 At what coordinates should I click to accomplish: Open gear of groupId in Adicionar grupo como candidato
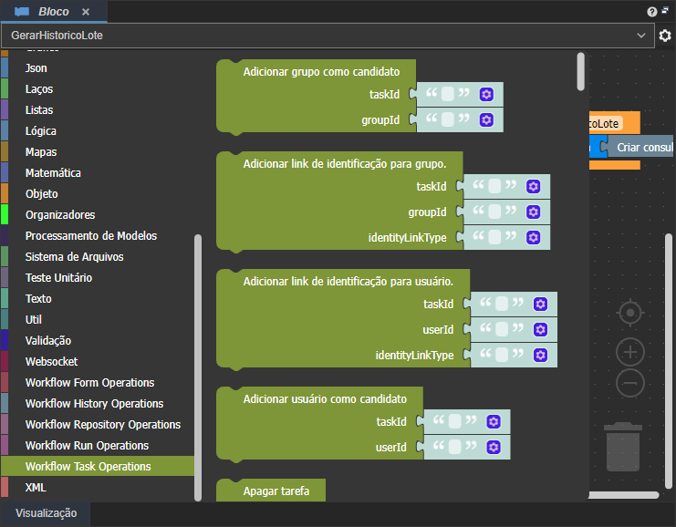point(486,119)
